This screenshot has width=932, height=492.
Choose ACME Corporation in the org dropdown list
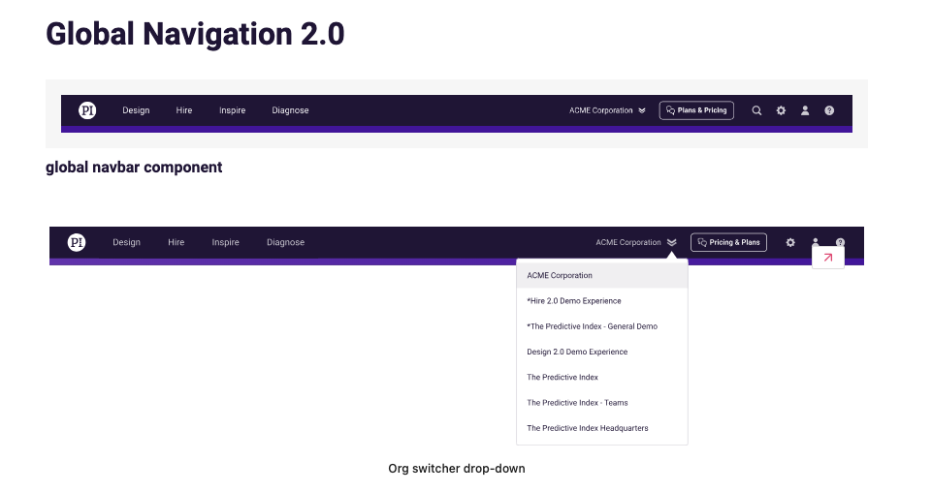point(602,275)
